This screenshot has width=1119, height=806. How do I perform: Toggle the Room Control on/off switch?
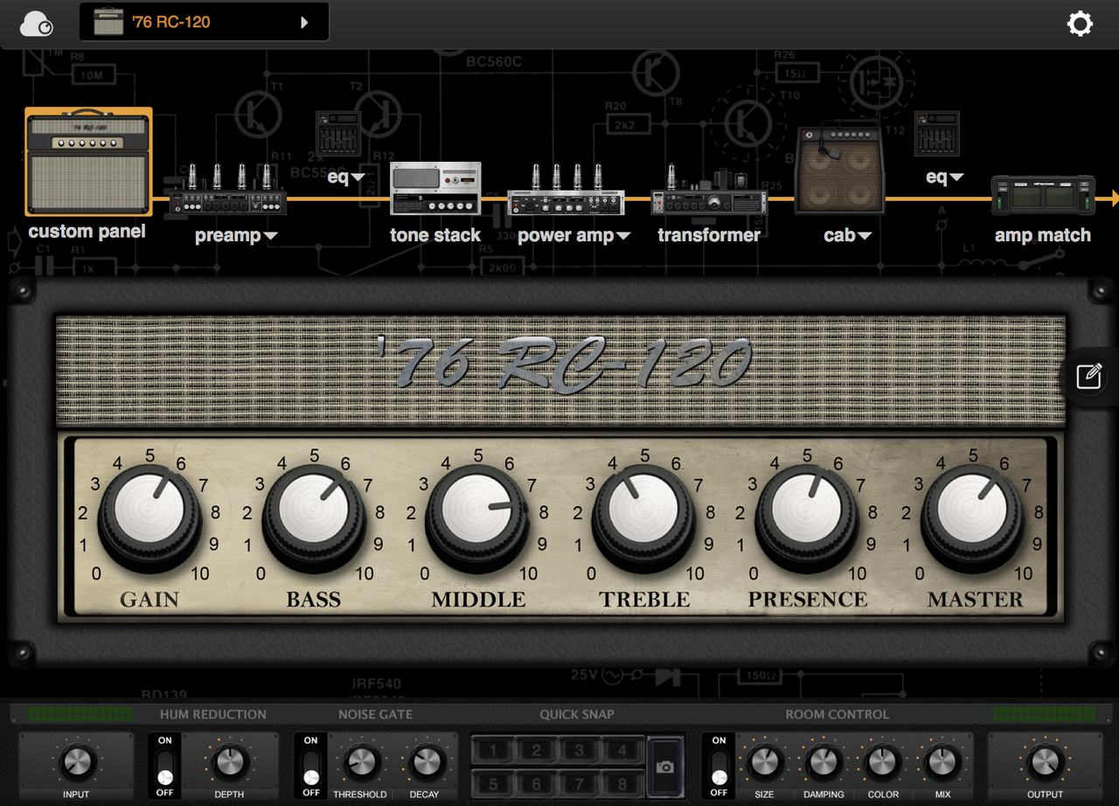click(x=719, y=767)
